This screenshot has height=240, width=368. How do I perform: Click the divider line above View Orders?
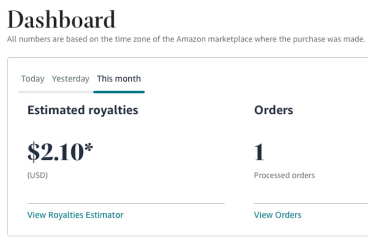tap(307, 203)
